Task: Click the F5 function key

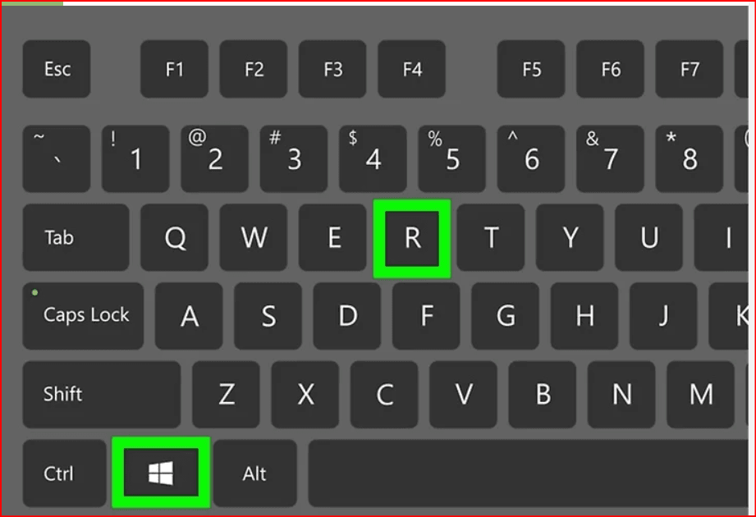Action: point(531,69)
